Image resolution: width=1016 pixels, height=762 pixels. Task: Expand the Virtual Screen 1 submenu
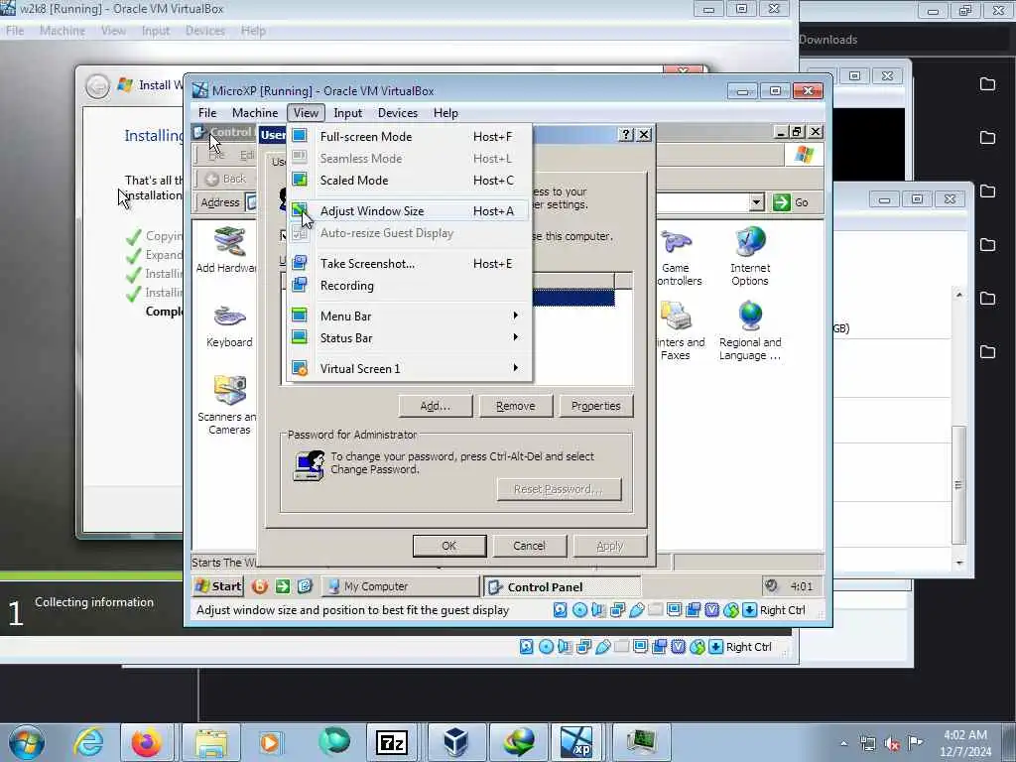coord(409,369)
